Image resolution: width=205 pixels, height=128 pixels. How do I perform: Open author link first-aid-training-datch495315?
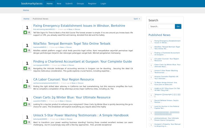[x=44, y=29]
